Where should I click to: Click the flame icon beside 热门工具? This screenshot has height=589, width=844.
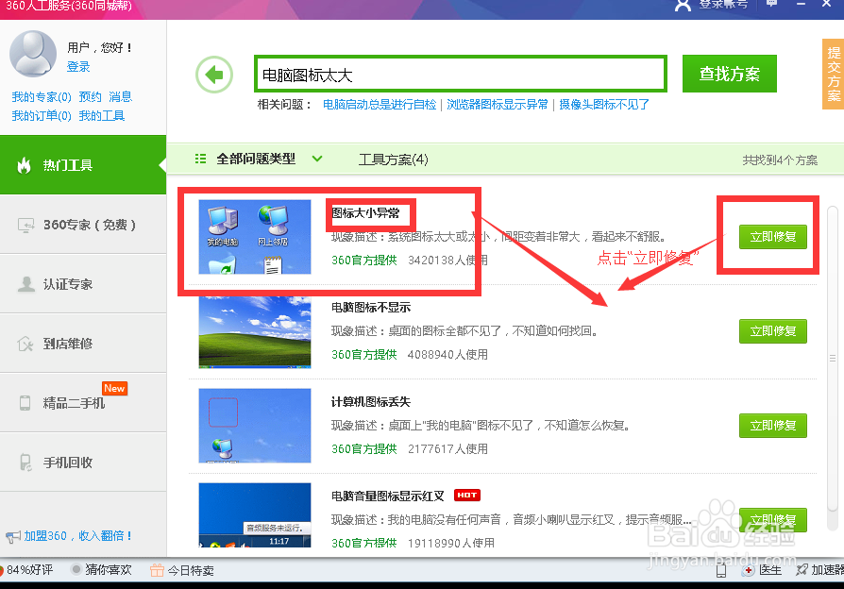[x=24, y=165]
